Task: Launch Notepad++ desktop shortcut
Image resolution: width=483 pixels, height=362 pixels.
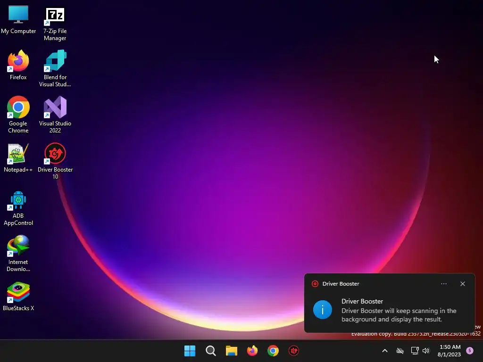Action: [18, 157]
